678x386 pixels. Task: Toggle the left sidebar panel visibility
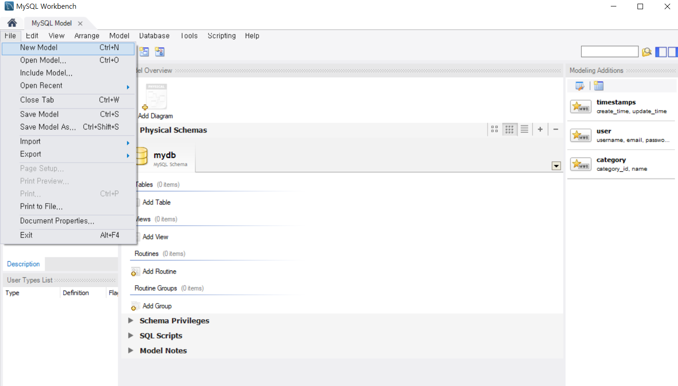661,52
